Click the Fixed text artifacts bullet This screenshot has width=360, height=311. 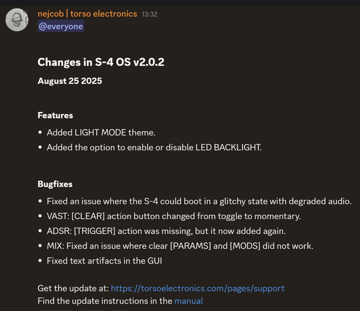point(105,261)
